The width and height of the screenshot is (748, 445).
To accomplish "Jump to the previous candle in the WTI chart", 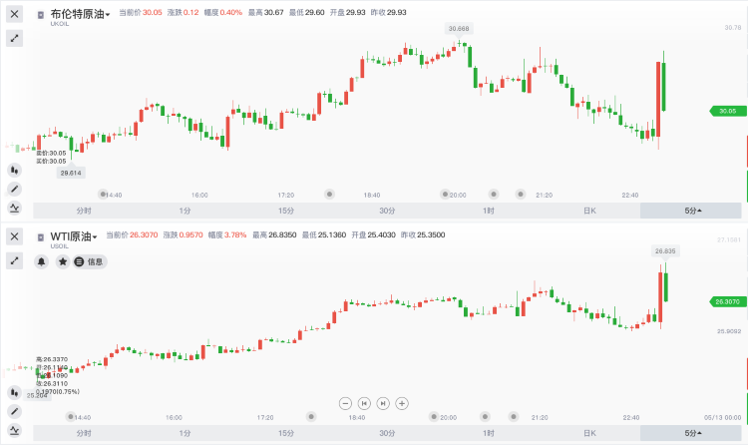I will click(364, 403).
